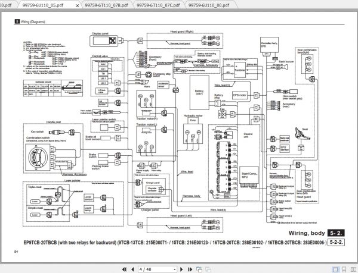Select two-page facing view layout
This screenshot has width=358, height=273.
[353, 269]
